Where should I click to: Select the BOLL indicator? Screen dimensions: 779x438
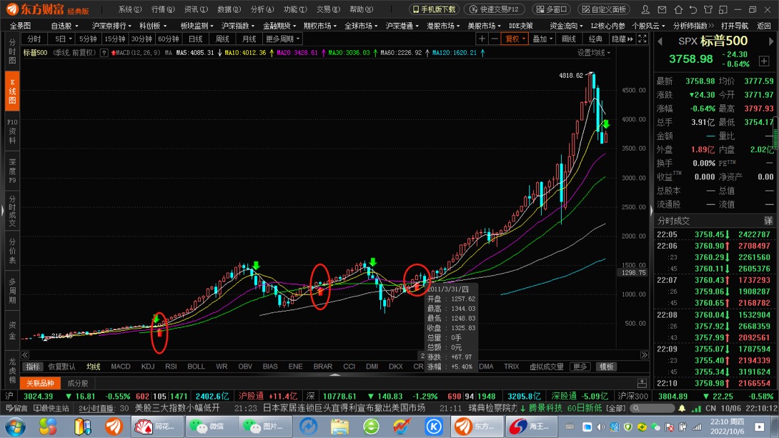point(196,367)
